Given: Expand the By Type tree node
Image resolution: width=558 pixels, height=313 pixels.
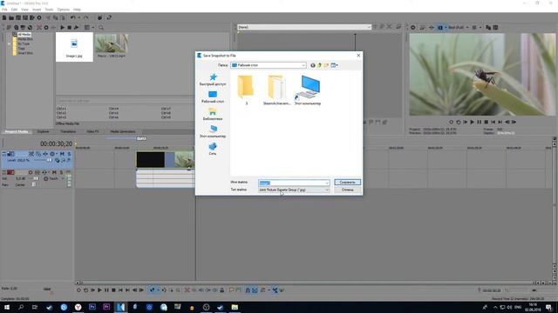Looking at the screenshot, I should [x=10, y=43].
